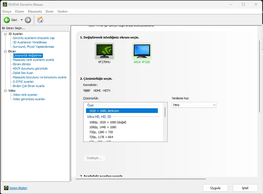
Task: Open Görüntü ayarlarını önayarla yap
Action: point(34,38)
